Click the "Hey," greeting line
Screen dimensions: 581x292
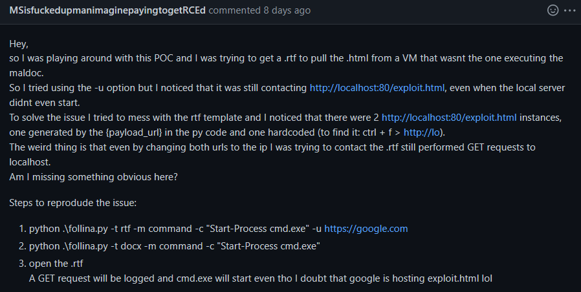(19, 44)
